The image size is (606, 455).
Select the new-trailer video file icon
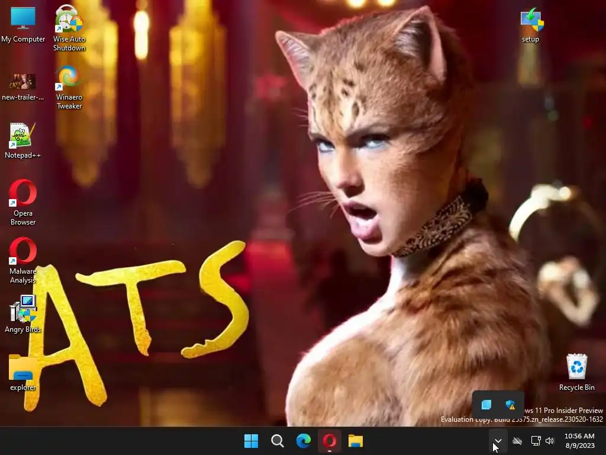point(23,86)
